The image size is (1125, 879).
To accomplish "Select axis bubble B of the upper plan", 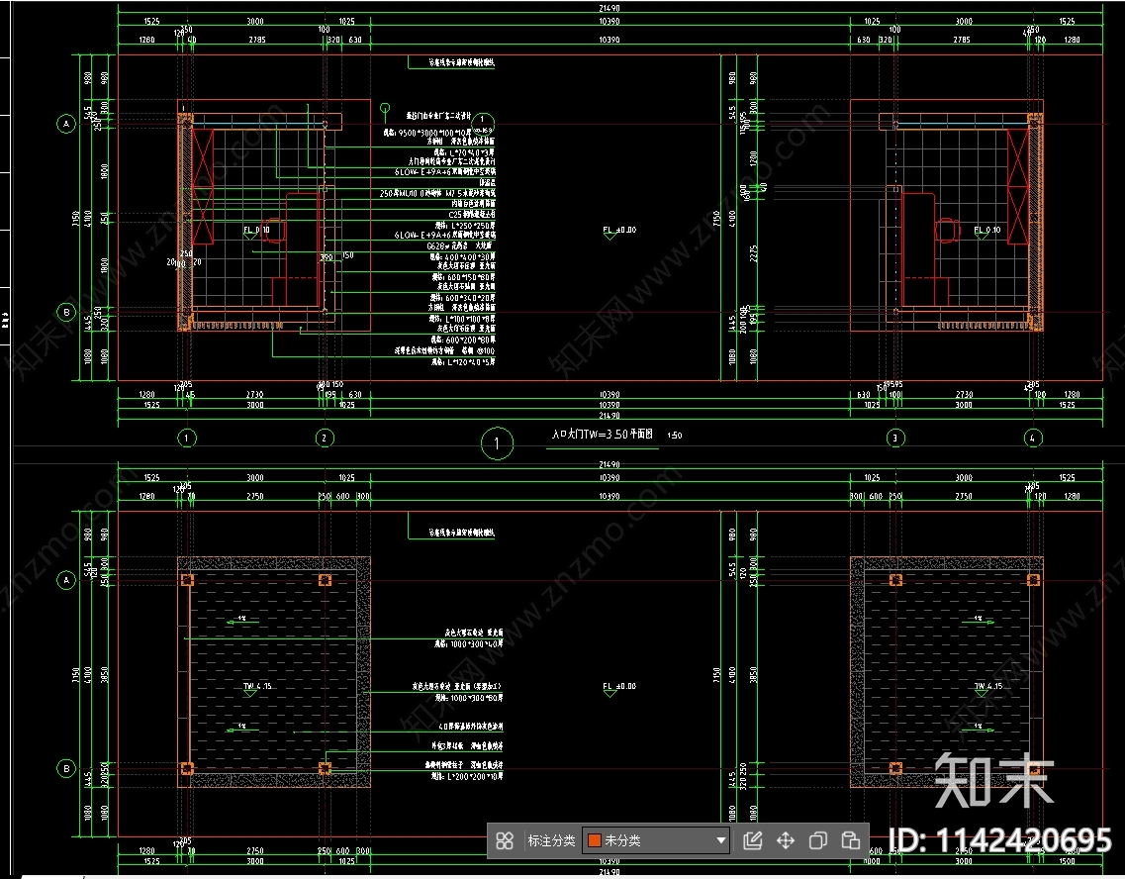I will (66, 312).
